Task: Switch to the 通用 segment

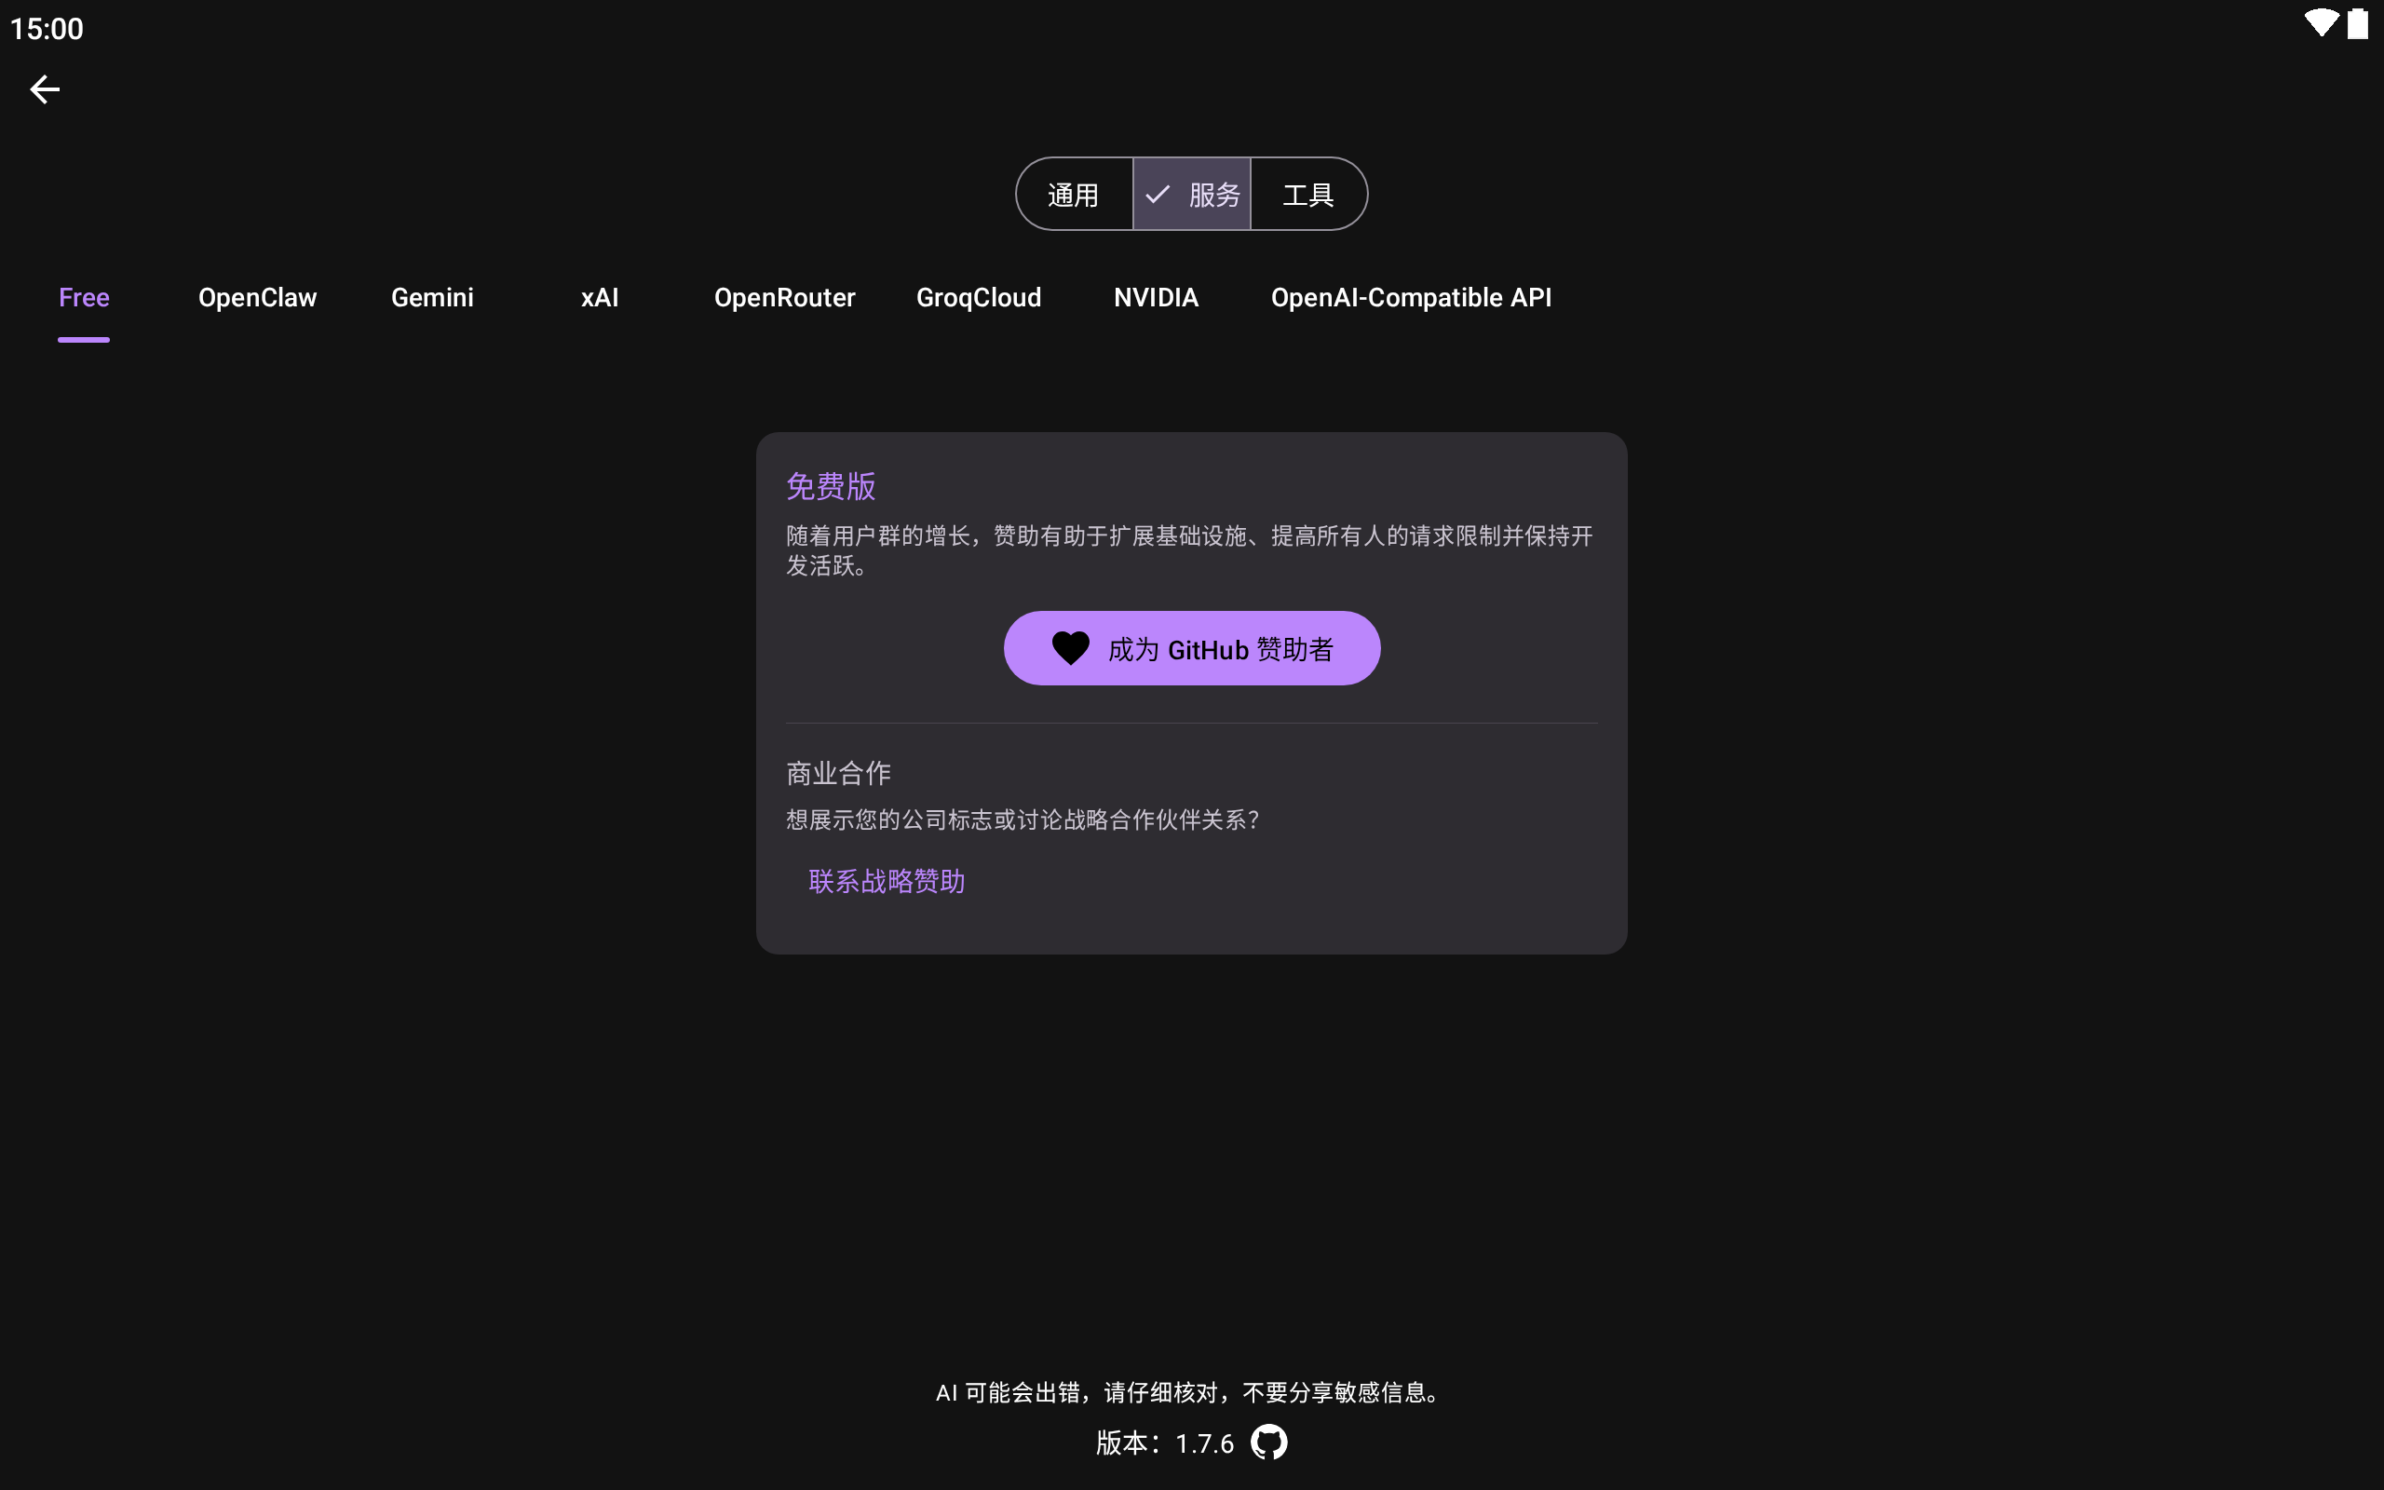Action: tap(1074, 194)
